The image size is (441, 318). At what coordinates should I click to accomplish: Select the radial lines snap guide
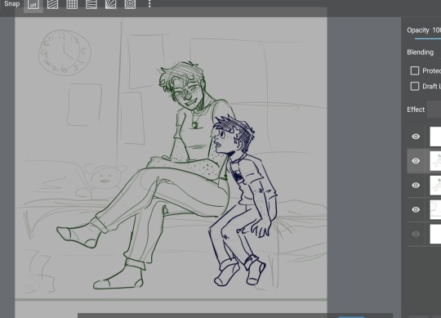coord(111,4)
